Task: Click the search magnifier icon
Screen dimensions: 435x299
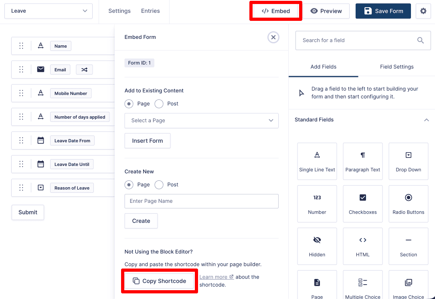Action: pyautogui.click(x=420, y=40)
